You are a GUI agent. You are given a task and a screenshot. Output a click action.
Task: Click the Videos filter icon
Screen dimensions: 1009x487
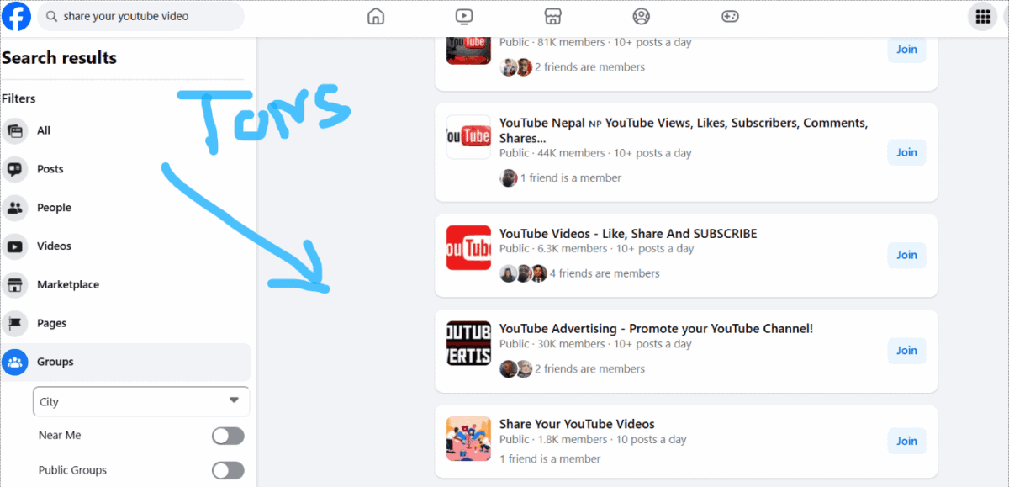[15, 246]
